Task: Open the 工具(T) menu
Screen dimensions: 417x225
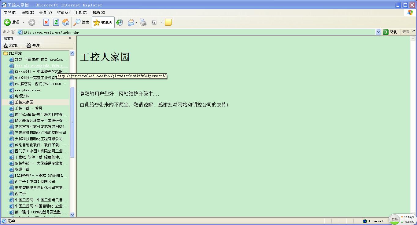Action: 81,13
